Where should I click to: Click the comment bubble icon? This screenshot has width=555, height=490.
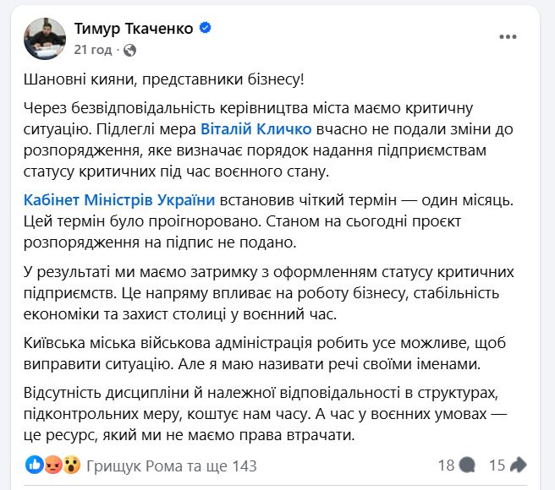click(x=467, y=465)
